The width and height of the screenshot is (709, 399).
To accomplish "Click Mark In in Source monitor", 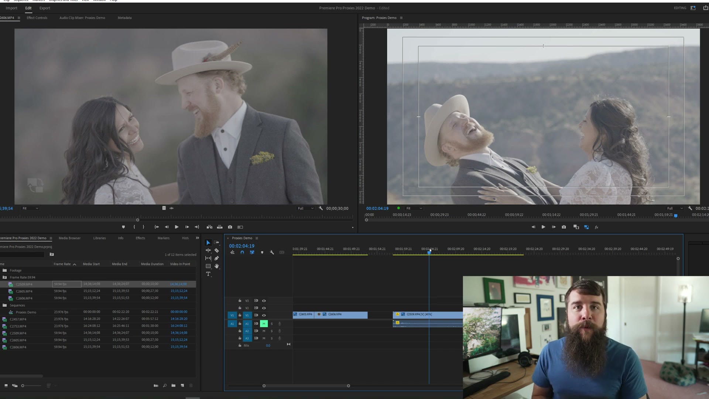I will (134, 227).
